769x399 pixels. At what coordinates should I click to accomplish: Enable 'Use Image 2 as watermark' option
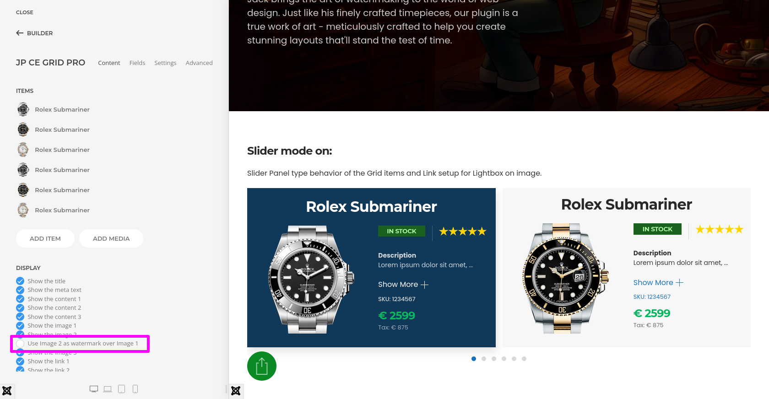tap(20, 344)
